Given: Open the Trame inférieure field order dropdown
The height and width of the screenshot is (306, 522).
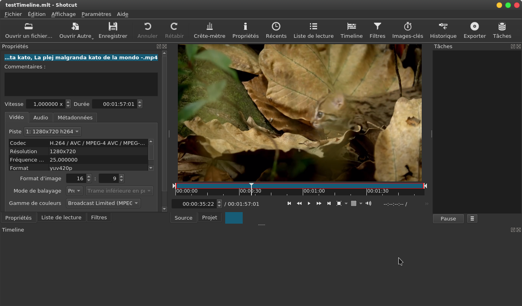Looking at the screenshot, I should point(119,191).
